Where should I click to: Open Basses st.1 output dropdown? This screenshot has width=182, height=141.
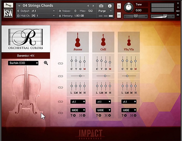78,102
